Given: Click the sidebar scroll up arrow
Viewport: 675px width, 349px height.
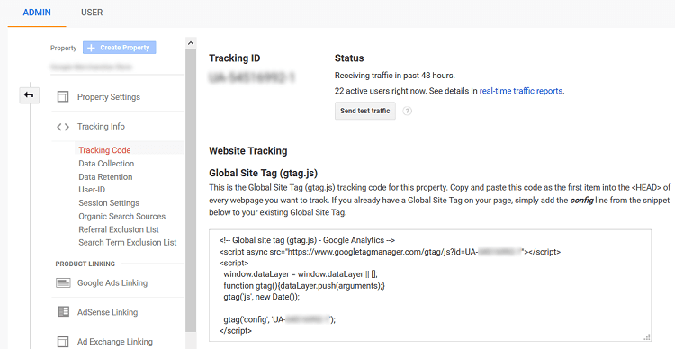Looking at the screenshot, I should pos(191,43).
